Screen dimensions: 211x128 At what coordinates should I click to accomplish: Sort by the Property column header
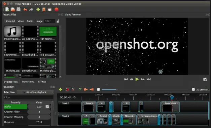click(15, 102)
